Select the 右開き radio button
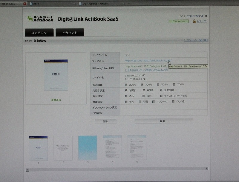239x182 pixels. (x=144, y=90)
